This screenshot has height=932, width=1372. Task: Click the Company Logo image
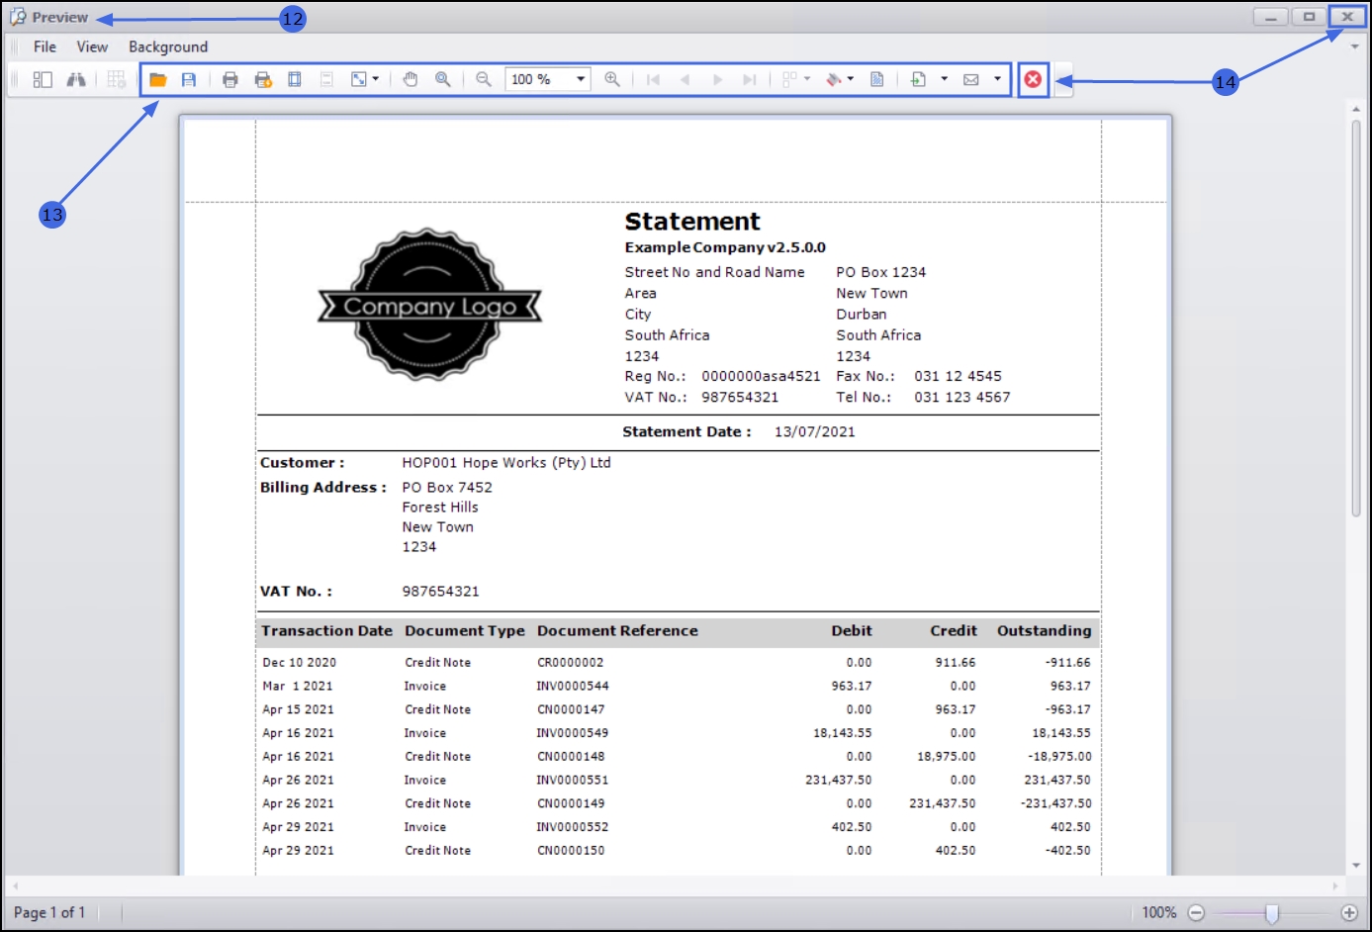429,306
